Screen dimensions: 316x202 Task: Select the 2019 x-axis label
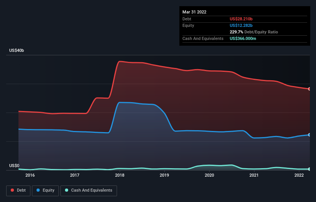click(164, 175)
